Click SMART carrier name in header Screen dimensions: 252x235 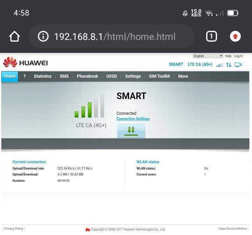(176, 64)
